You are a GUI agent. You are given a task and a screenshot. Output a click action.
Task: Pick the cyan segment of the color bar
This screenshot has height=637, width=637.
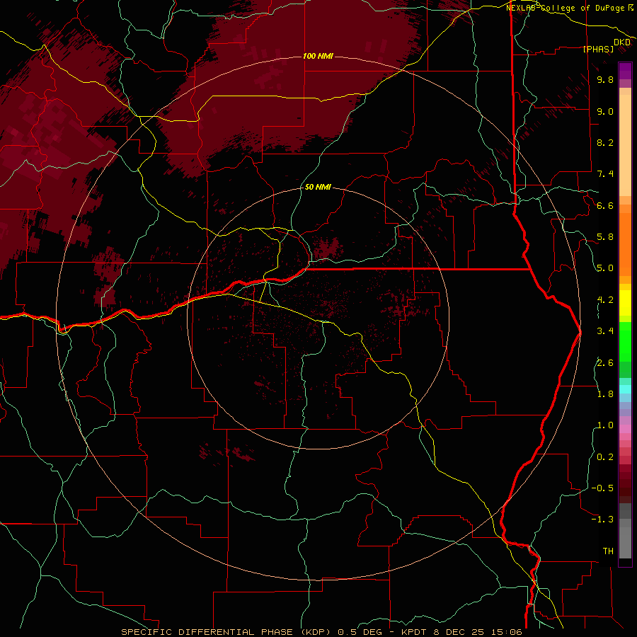pyautogui.click(x=625, y=389)
